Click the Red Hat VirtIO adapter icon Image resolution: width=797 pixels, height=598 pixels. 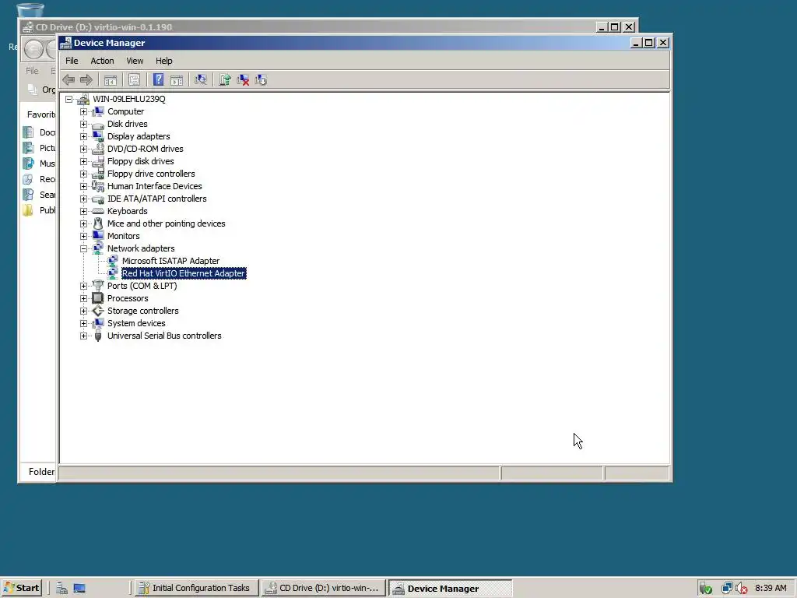coord(113,273)
